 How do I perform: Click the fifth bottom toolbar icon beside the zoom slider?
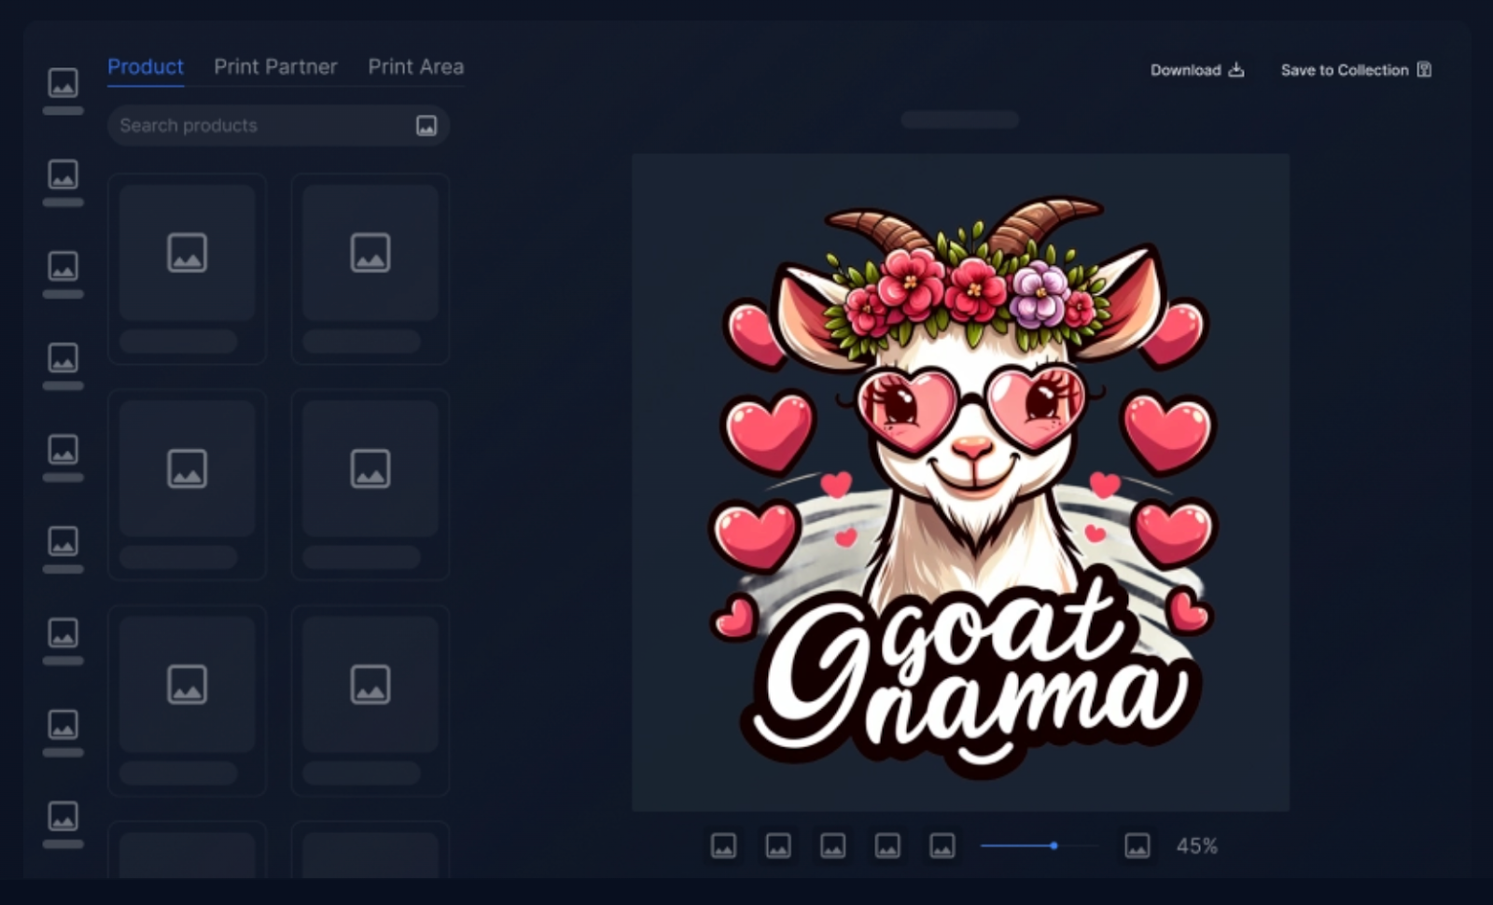(942, 846)
